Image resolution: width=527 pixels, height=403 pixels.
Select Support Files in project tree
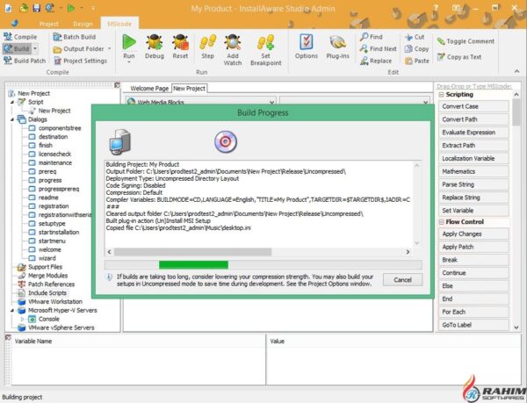[x=45, y=267]
